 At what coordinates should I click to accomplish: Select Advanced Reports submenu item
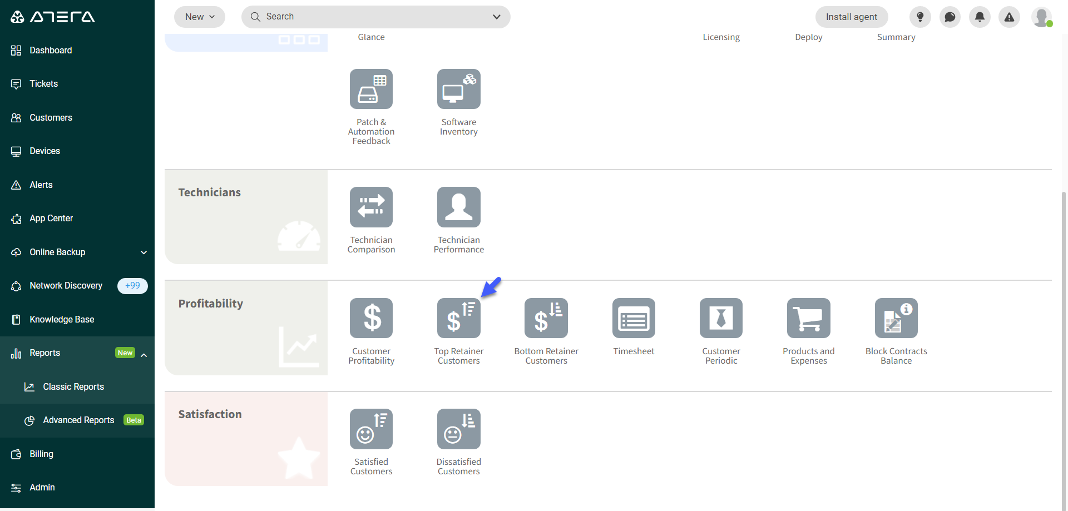point(77,420)
